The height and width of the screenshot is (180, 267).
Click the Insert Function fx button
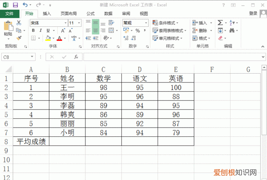coord(76,57)
